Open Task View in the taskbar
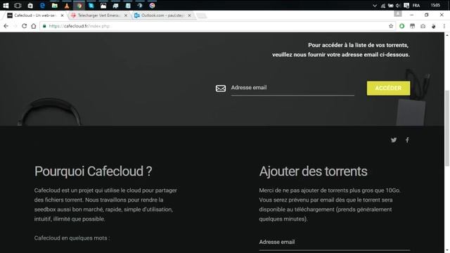 point(18,5)
